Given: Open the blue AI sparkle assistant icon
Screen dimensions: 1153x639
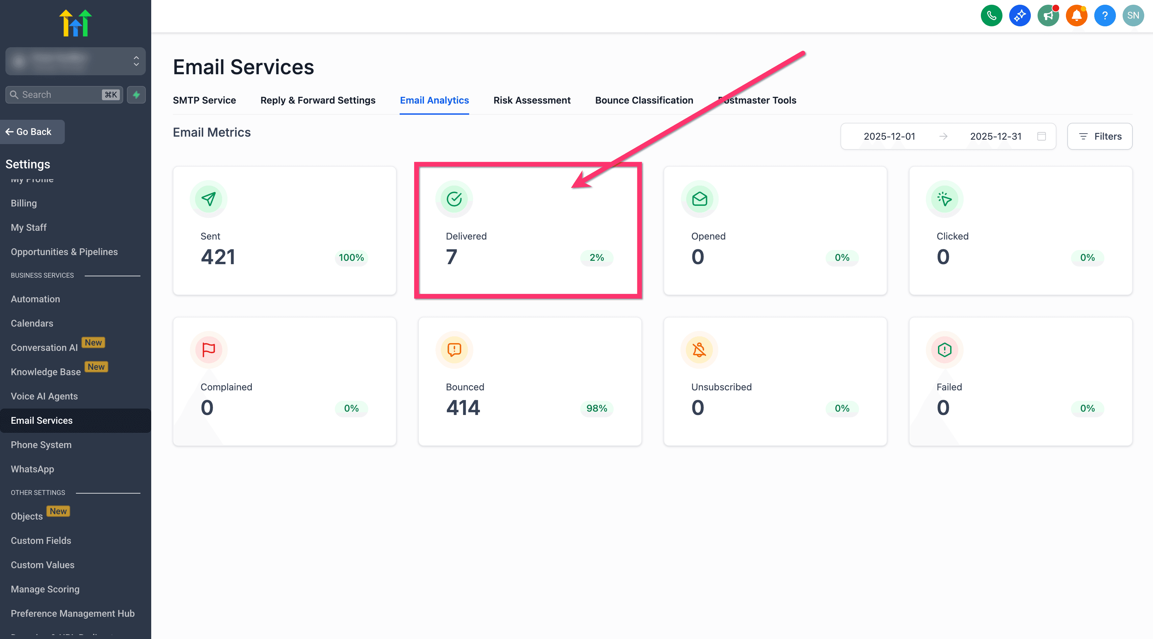Looking at the screenshot, I should pyautogui.click(x=1020, y=16).
